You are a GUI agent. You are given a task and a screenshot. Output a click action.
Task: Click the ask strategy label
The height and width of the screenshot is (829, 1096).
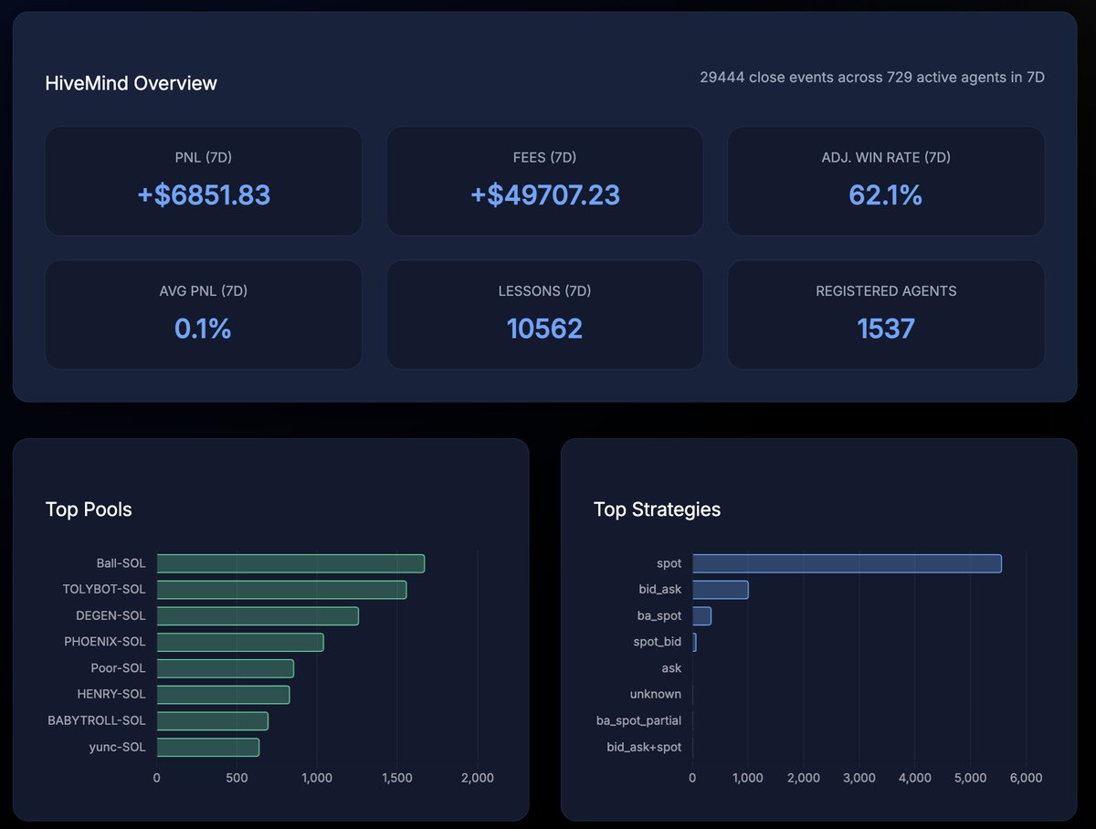pos(671,668)
